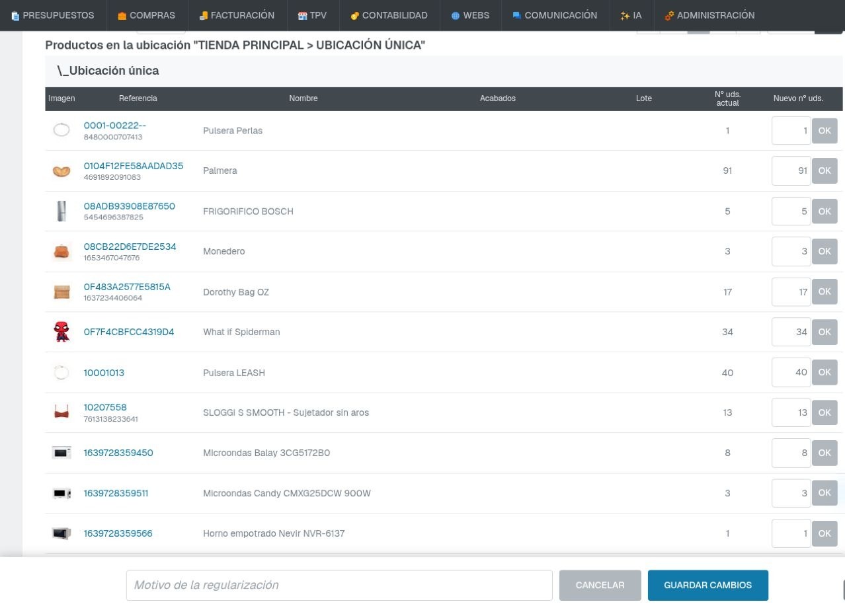
Task: Click the Administración gears icon
Action: pos(669,15)
